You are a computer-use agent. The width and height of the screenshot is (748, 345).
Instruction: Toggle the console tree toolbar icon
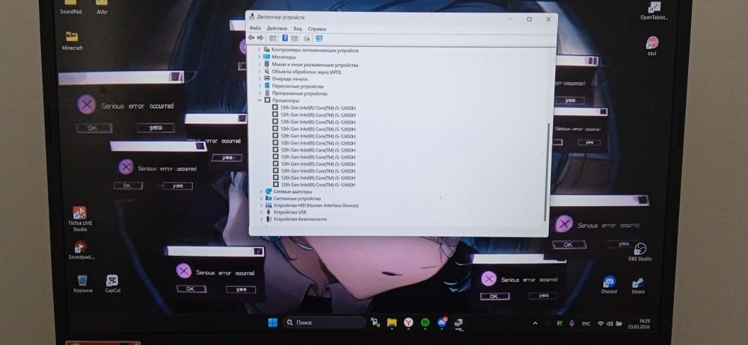tap(273, 38)
